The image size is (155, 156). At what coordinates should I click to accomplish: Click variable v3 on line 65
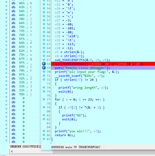(x=57, y=52)
